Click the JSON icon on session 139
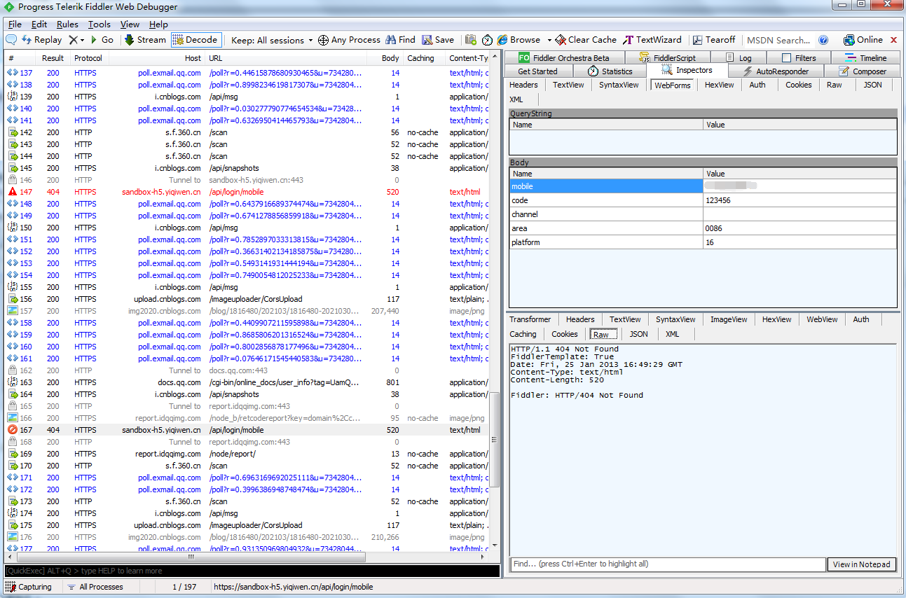 pos(13,97)
